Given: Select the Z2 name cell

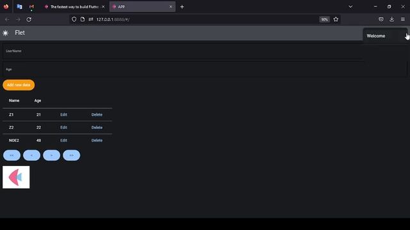Looking at the screenshot, I should click(x=12, y=128).
